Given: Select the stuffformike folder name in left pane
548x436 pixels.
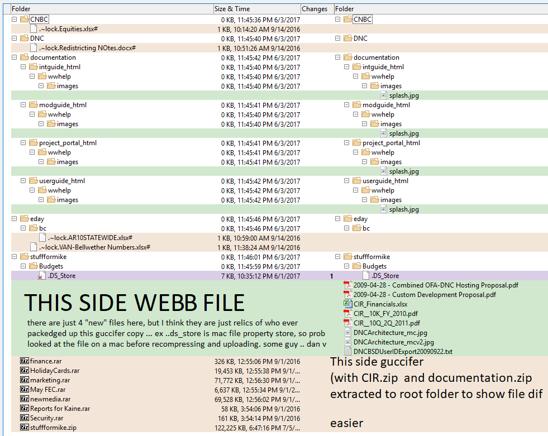Looking at the screenshot, I should tap(48, 256).
